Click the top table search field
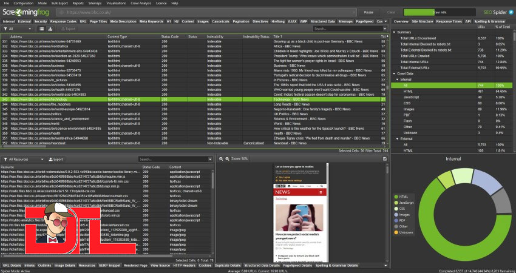This screenshot has width=516, height=273. [x=347, y=29]
